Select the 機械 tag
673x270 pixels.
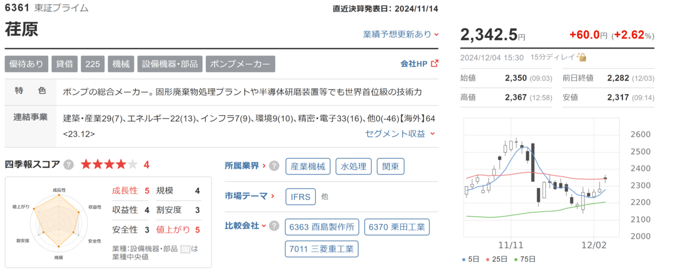point(121,64)
